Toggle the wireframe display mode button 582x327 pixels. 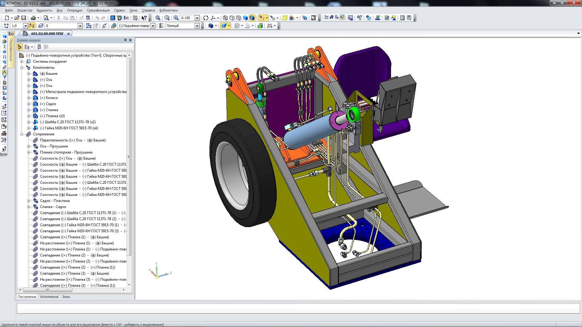[x=225, y=18]
